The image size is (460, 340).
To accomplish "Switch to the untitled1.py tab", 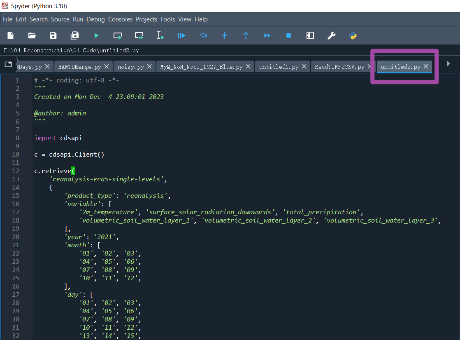I will click(279, 67).
